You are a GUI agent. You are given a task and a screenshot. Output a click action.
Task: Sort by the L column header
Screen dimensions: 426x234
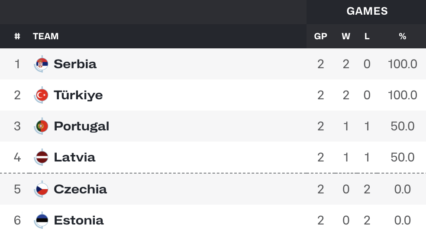[x=367, y=36]
